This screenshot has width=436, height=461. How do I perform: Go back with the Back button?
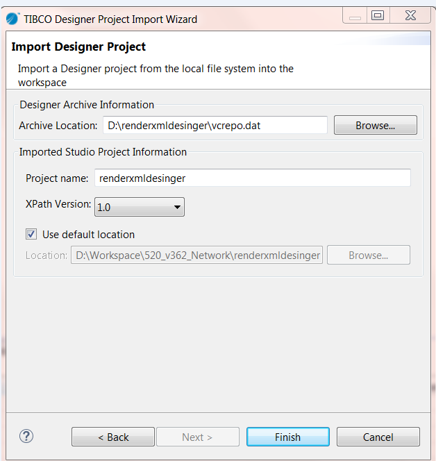point(113,437)
